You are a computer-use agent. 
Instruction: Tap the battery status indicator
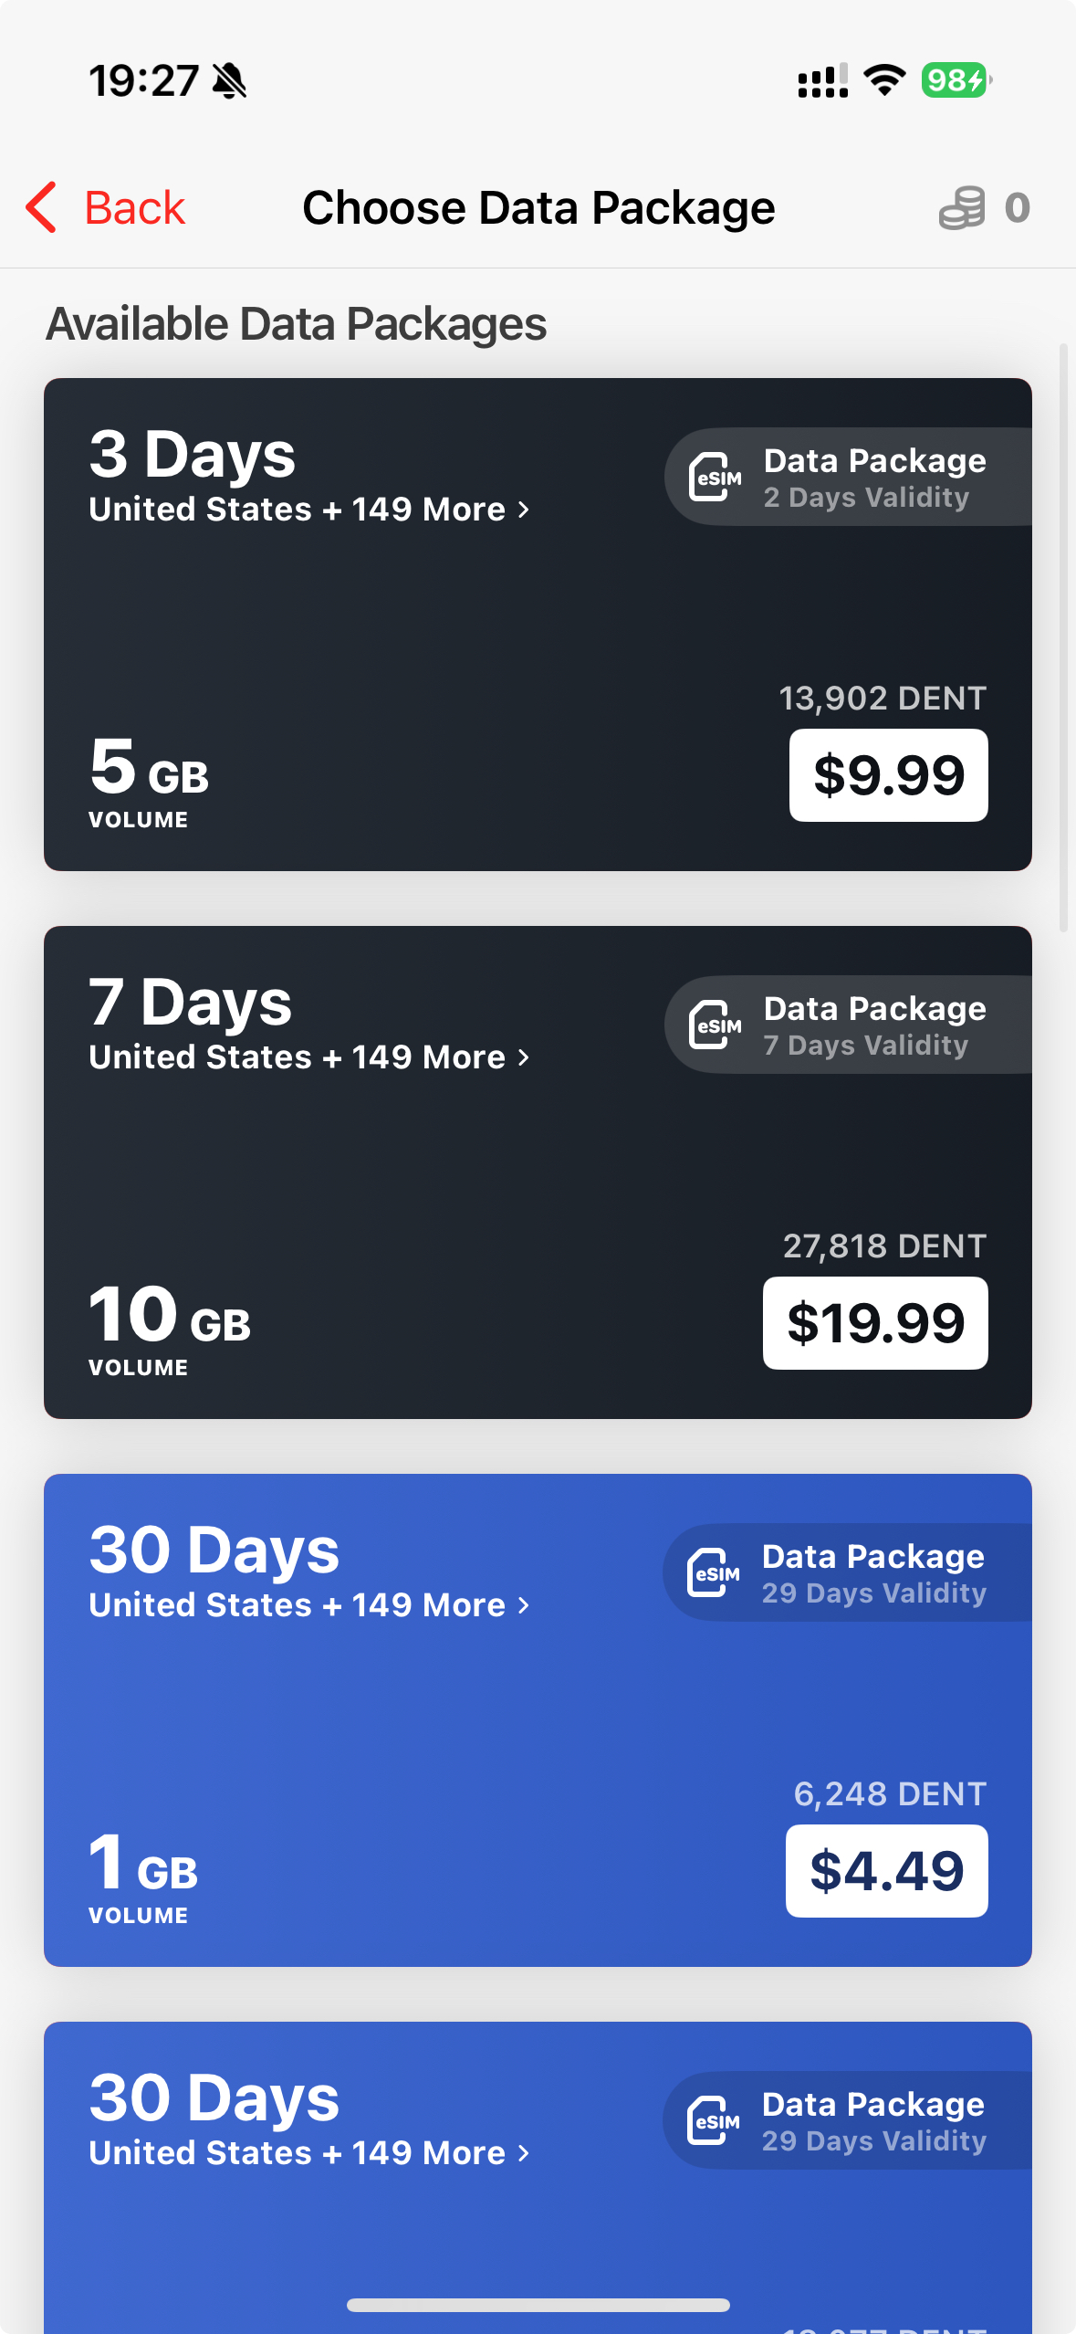pos(956,80)
